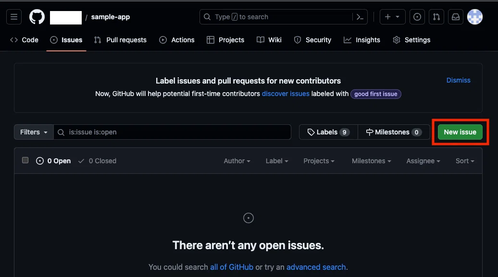Show 0 Open issues
The width and height of the screenshot is (498, 277).
pyautogui.click(x=53, y=161)
